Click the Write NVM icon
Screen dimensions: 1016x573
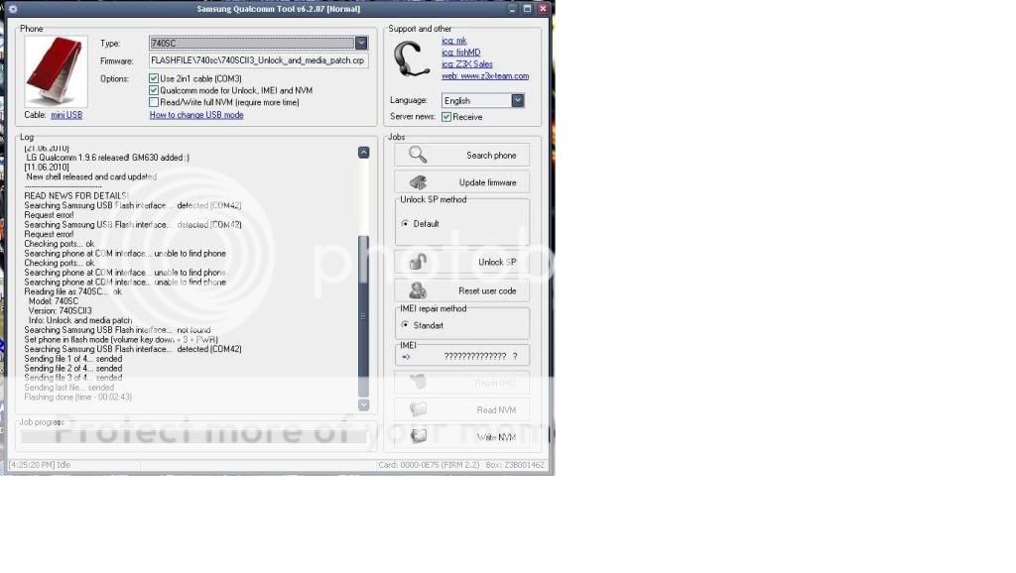coord(418,436)
